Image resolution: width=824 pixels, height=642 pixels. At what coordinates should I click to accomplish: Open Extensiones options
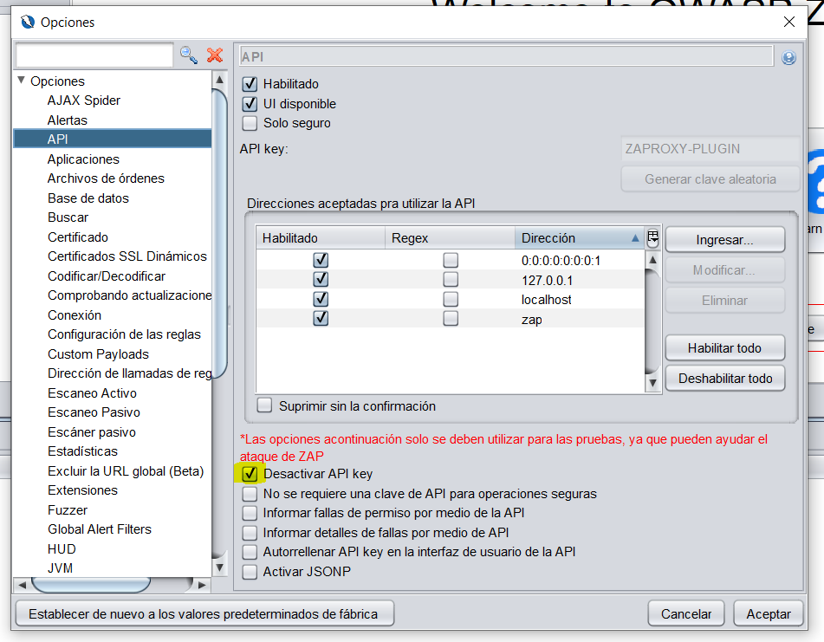[82, 490]
